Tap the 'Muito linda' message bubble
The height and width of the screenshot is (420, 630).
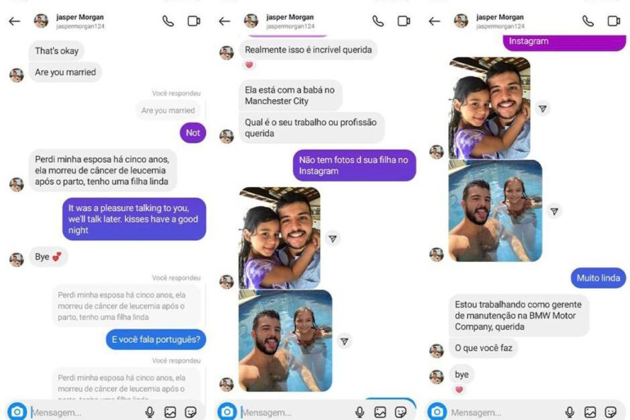click(598, 278)
